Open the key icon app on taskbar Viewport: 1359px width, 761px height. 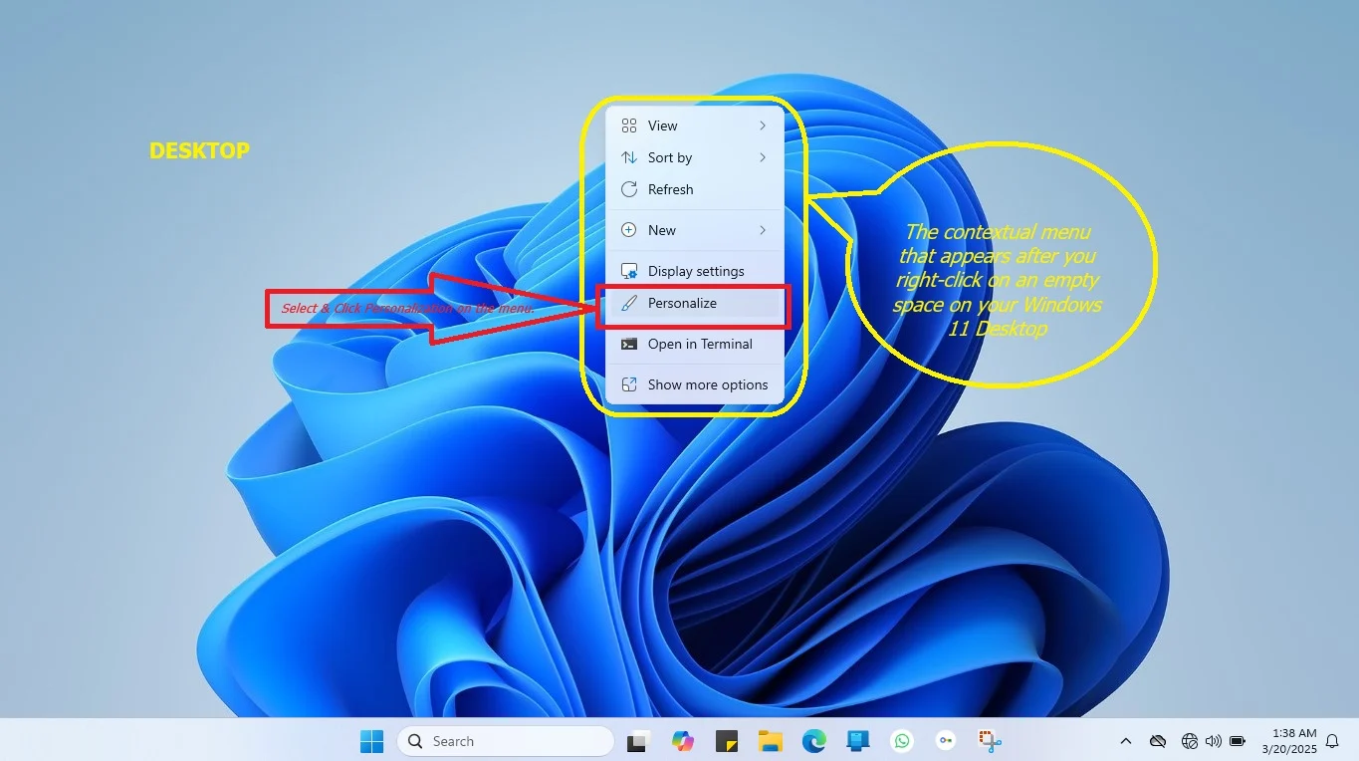click(946, 741)
